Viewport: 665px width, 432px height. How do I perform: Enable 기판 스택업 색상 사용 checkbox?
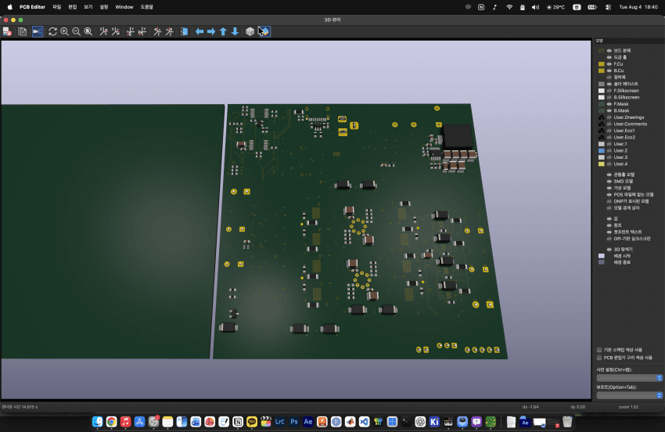pos(599,350)
